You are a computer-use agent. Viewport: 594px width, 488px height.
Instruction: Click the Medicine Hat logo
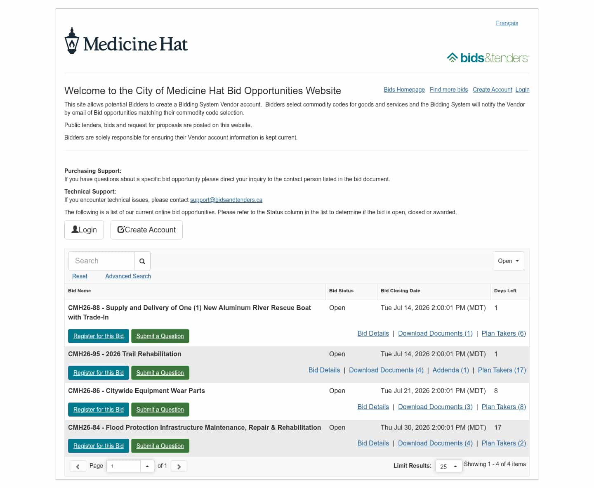point(126,41)
